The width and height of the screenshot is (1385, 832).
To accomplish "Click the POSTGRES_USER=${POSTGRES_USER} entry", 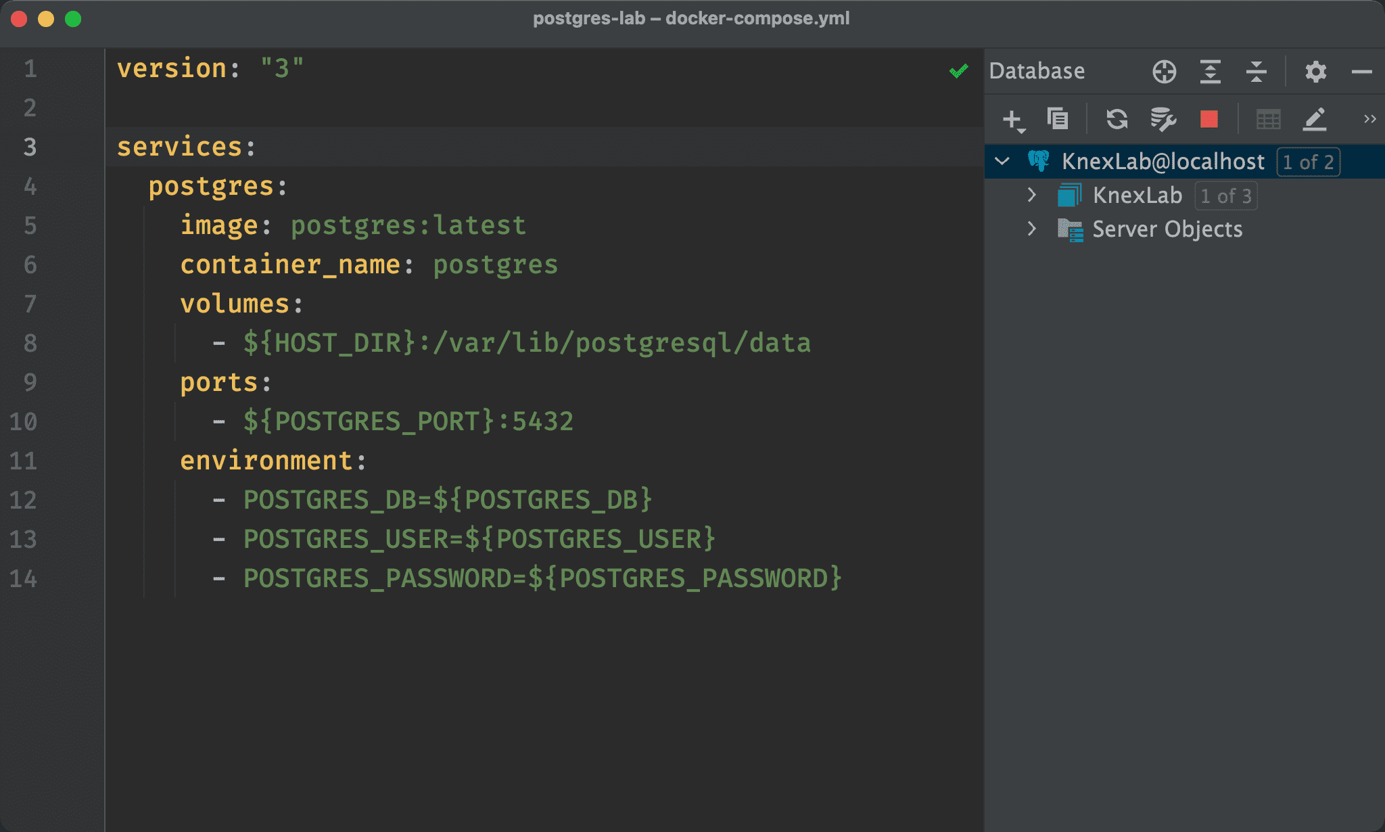I will pyautogui.click(x=479, y=539).
